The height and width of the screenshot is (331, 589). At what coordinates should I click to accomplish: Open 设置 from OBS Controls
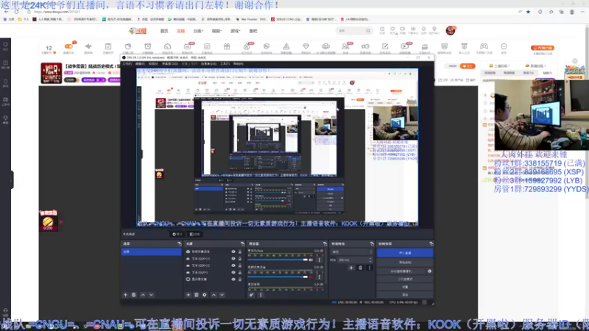(405, 287)
